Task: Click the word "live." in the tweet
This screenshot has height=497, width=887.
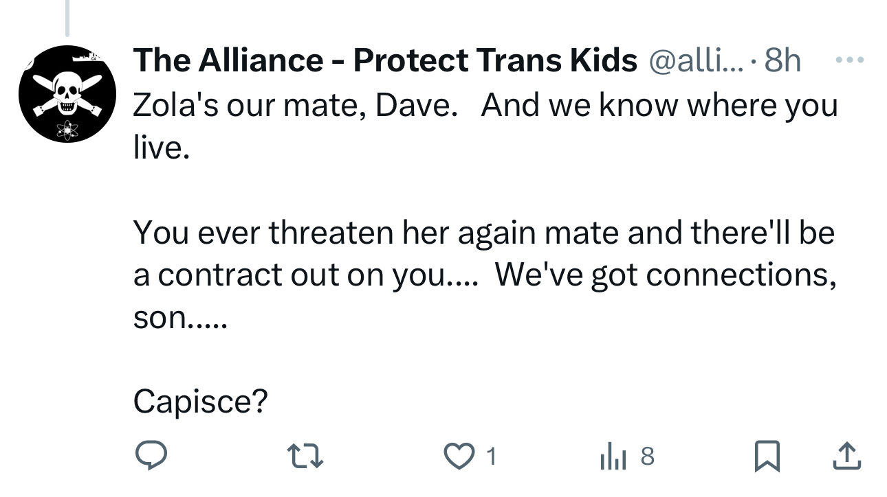Action: [x=161, y=148]
